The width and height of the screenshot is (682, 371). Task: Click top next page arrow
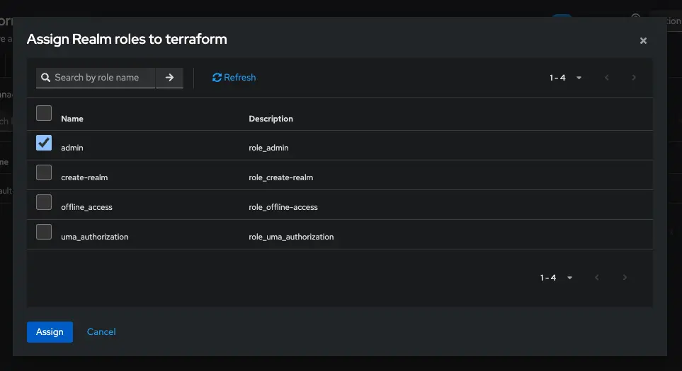coord(634,78)
